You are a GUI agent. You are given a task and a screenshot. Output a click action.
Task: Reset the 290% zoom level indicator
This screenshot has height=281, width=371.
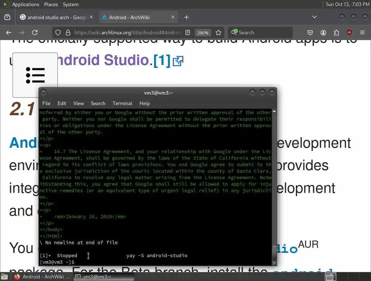[x=203, y=33]
